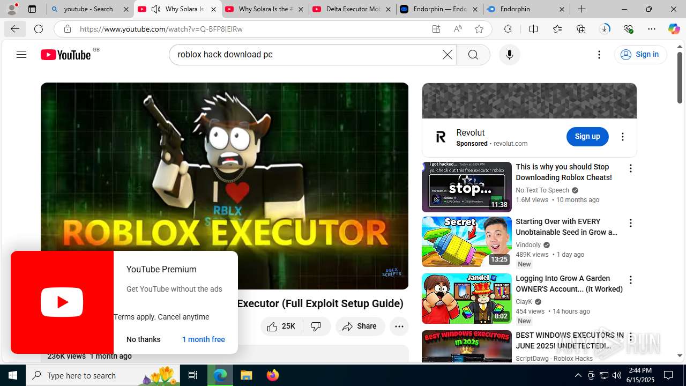
Task: Switch to the last Endorphin tab
Action: (x=527, y=9)
